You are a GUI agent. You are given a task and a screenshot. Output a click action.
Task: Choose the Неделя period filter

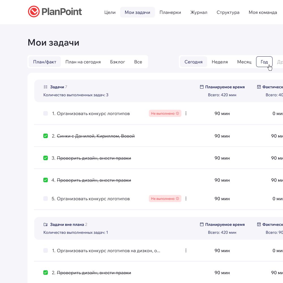pyautogui.click(x=220, y=62)
